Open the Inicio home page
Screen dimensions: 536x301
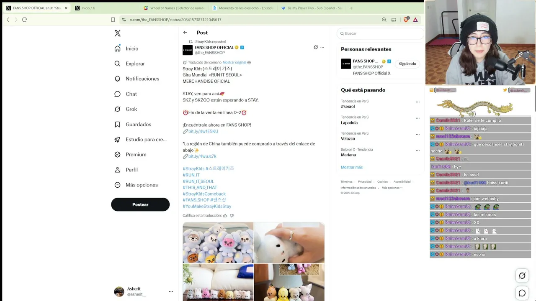click(x=126, y=48)
